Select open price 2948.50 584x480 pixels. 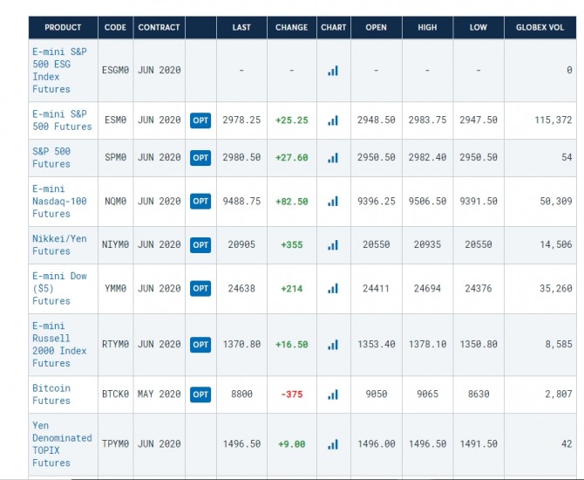[377, 120]
